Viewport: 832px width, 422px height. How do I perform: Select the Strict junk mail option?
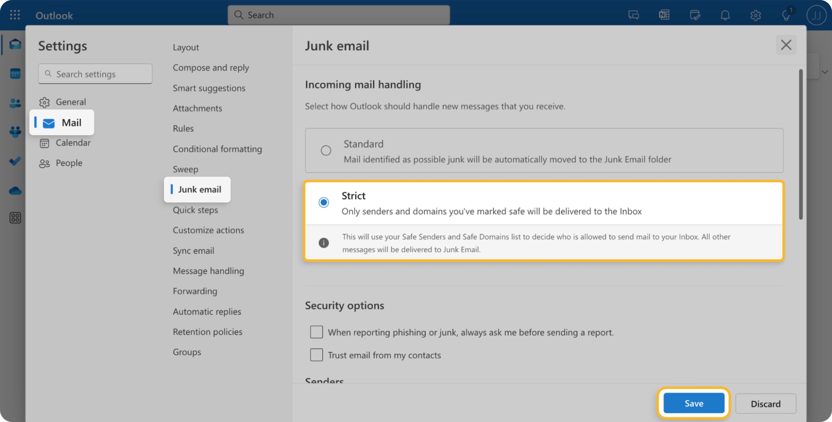[x=324, y=202]
